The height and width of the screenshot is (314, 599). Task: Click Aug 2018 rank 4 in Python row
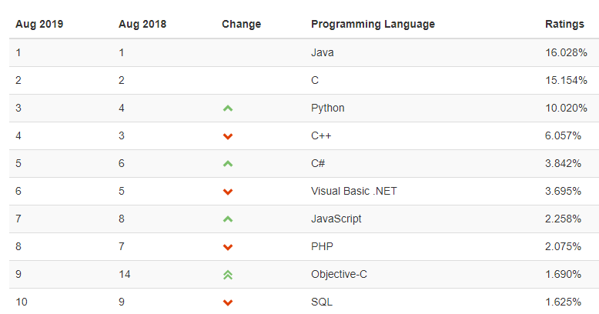coord(122,108)
